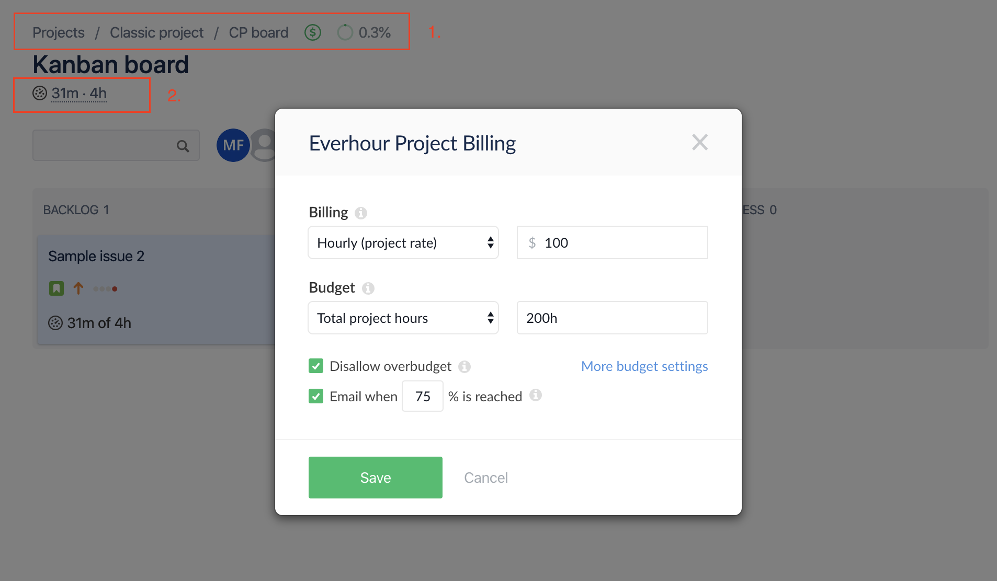
Task: Click the board search input field
Action: click(x=116, y=145)
